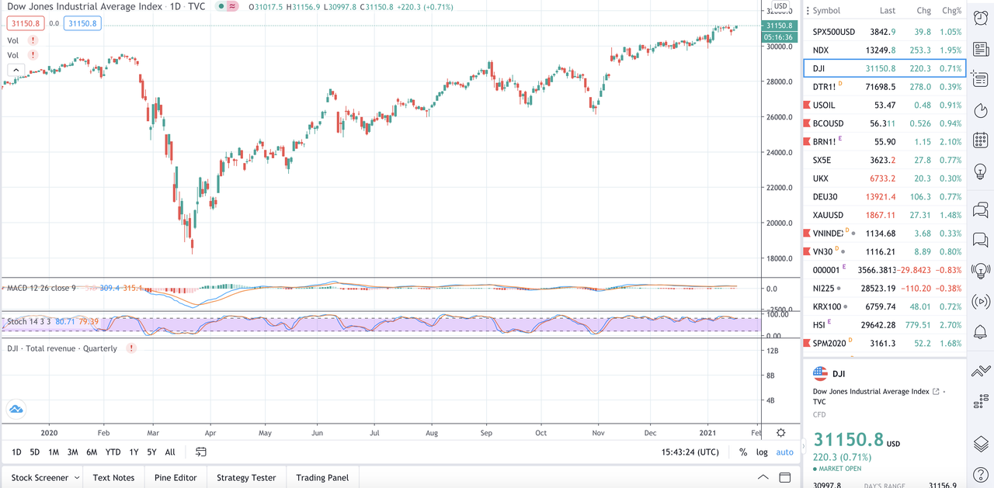Click Total revenue error warning icon

pyautogui.click(x=131, y=348)
